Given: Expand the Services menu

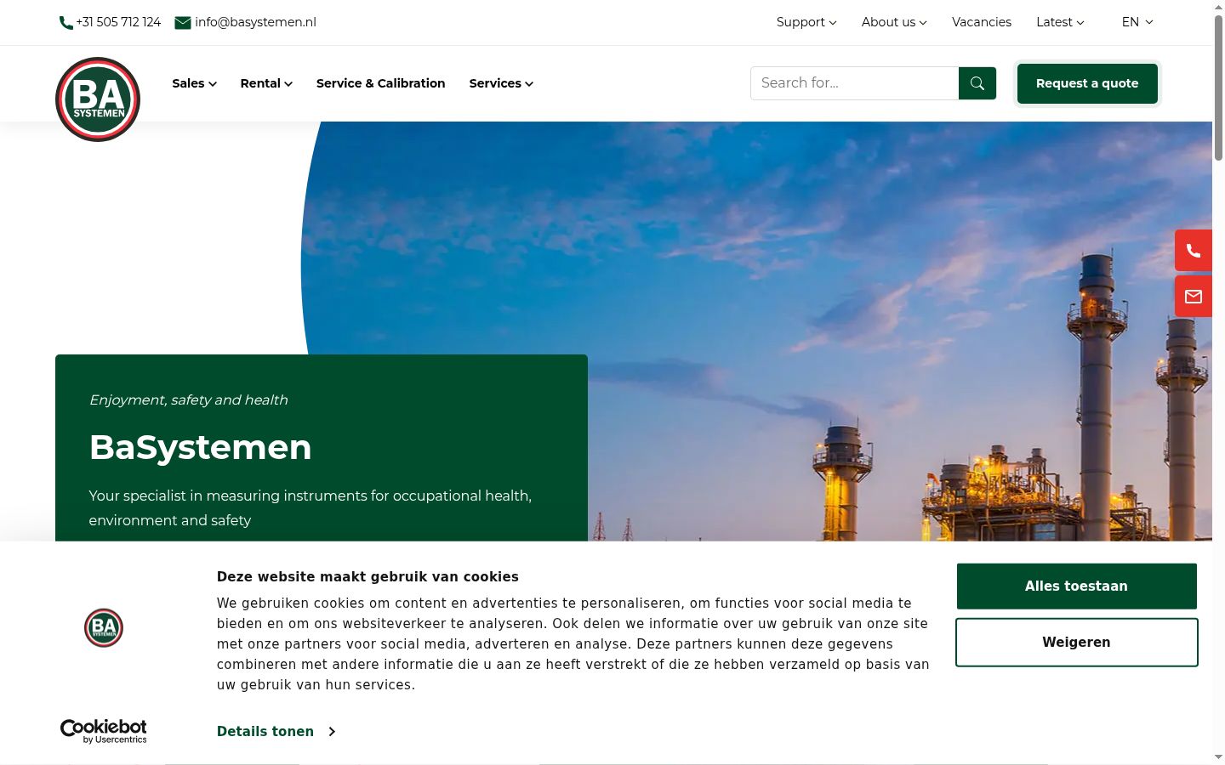Looking at the screenshot, I should (x=501, y=83).
